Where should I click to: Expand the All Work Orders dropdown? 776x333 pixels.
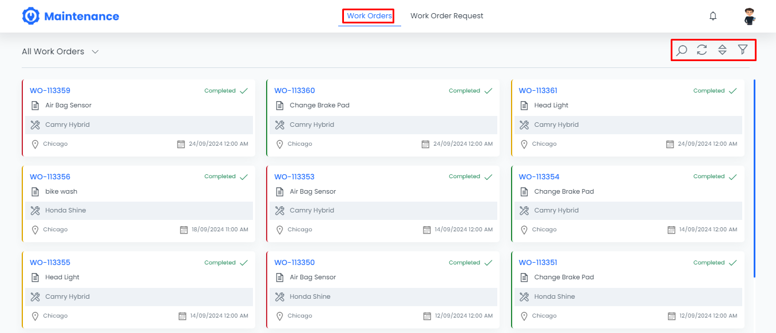point(61,51)
